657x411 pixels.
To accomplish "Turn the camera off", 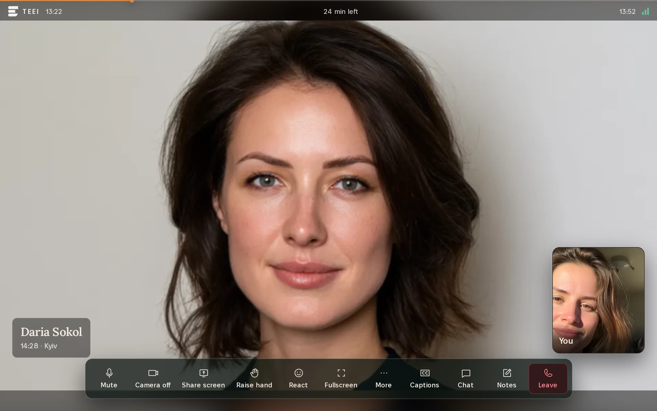I will pos(153,378).
